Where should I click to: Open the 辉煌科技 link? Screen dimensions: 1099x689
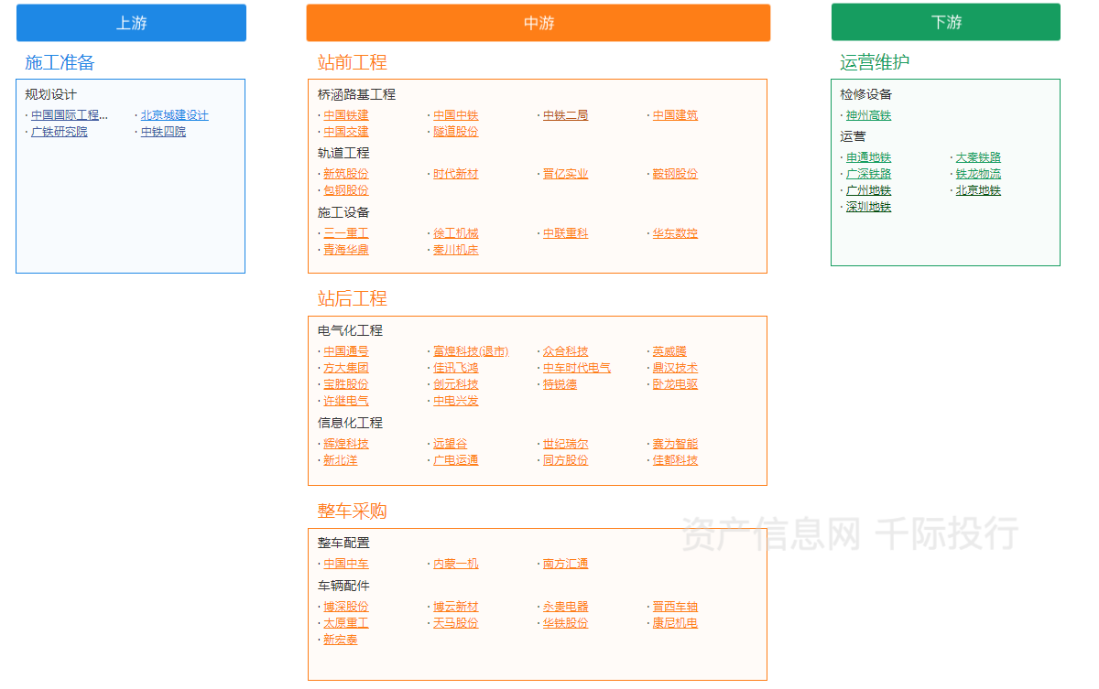point(346,444)
